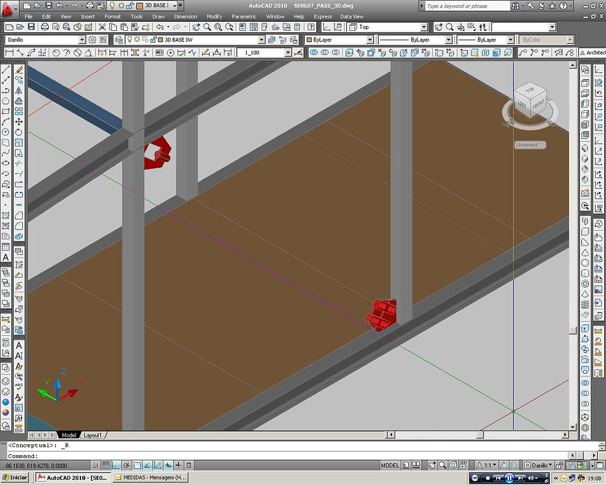Click the AutoCAD 2010 taskbar button
Viewport: 606px width, 485px height.
click(x=73, y=478)
